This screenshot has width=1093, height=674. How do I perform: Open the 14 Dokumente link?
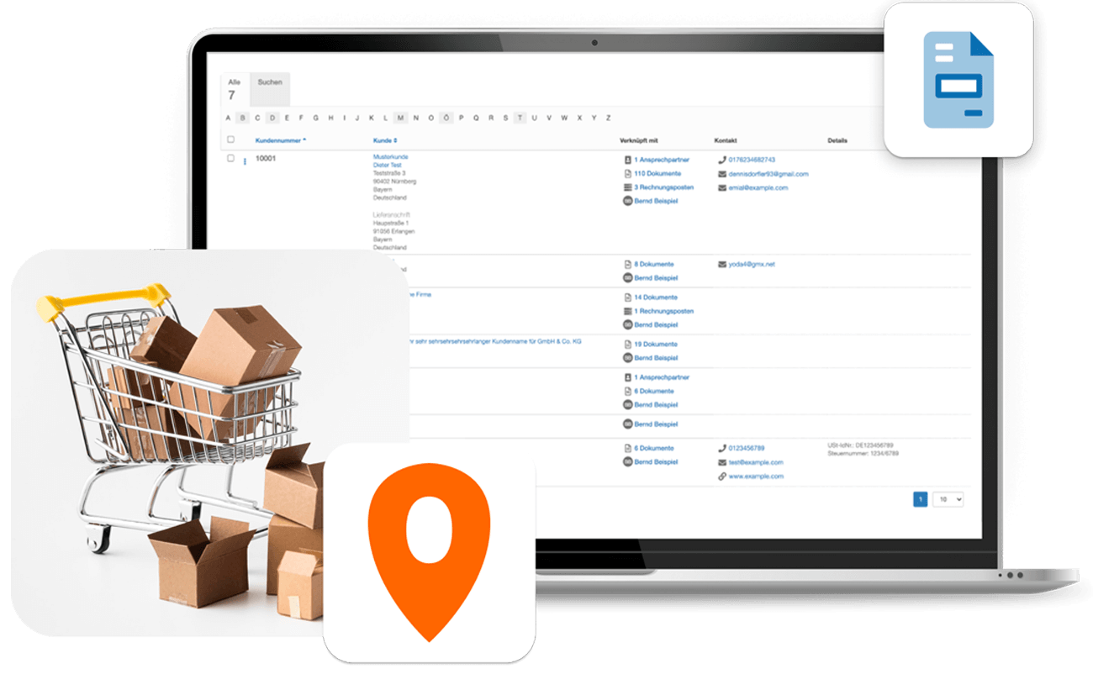[656, 298]
